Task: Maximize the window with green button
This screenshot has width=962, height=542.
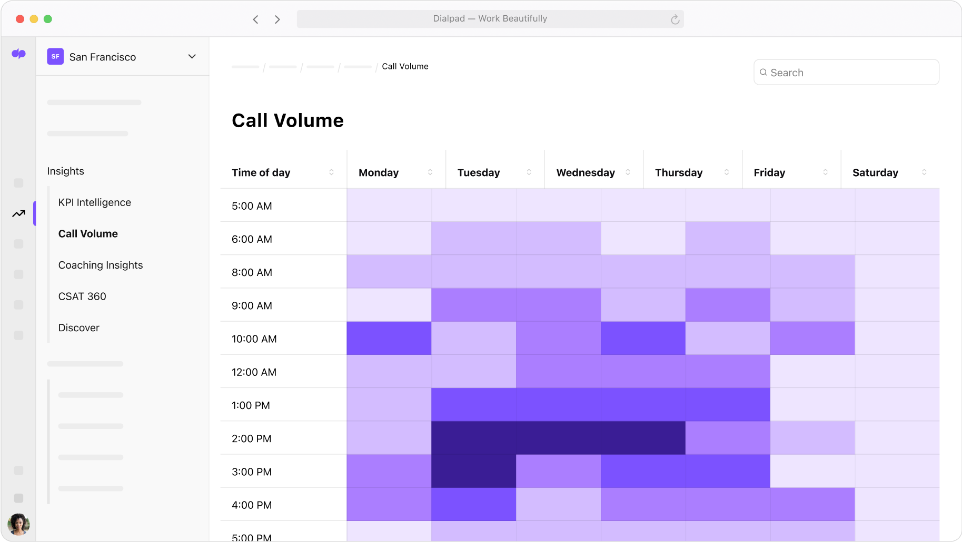Action: point(48,19)
